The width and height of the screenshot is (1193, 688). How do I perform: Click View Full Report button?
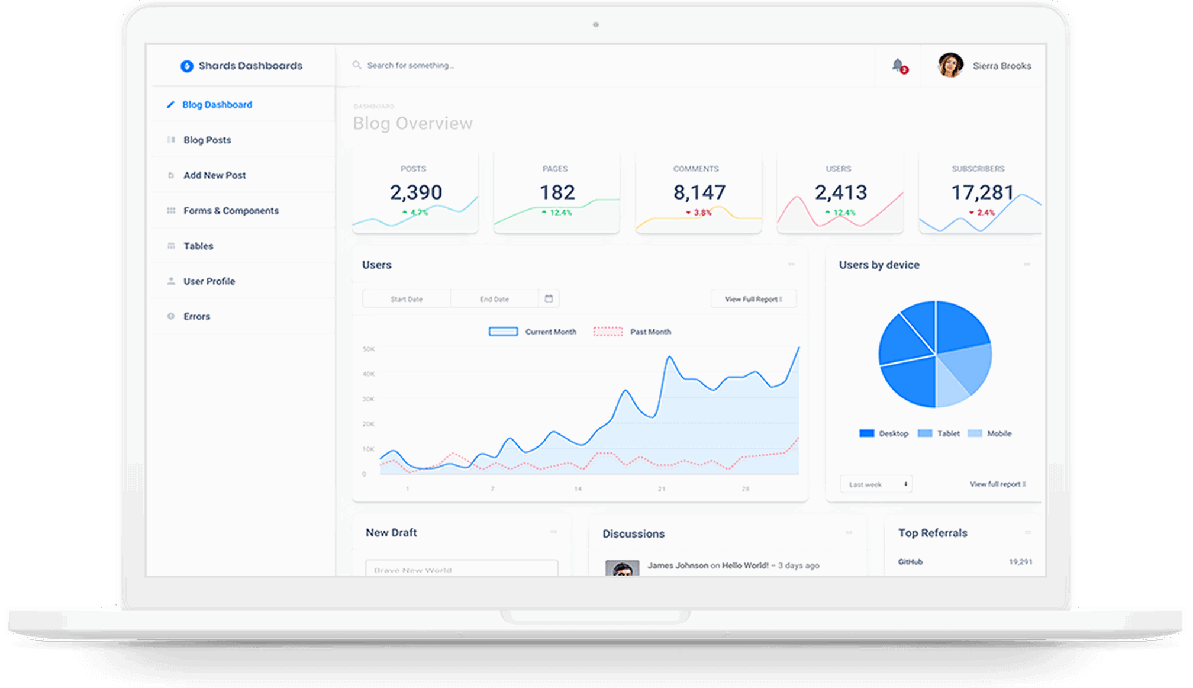[x=753, y=299]
